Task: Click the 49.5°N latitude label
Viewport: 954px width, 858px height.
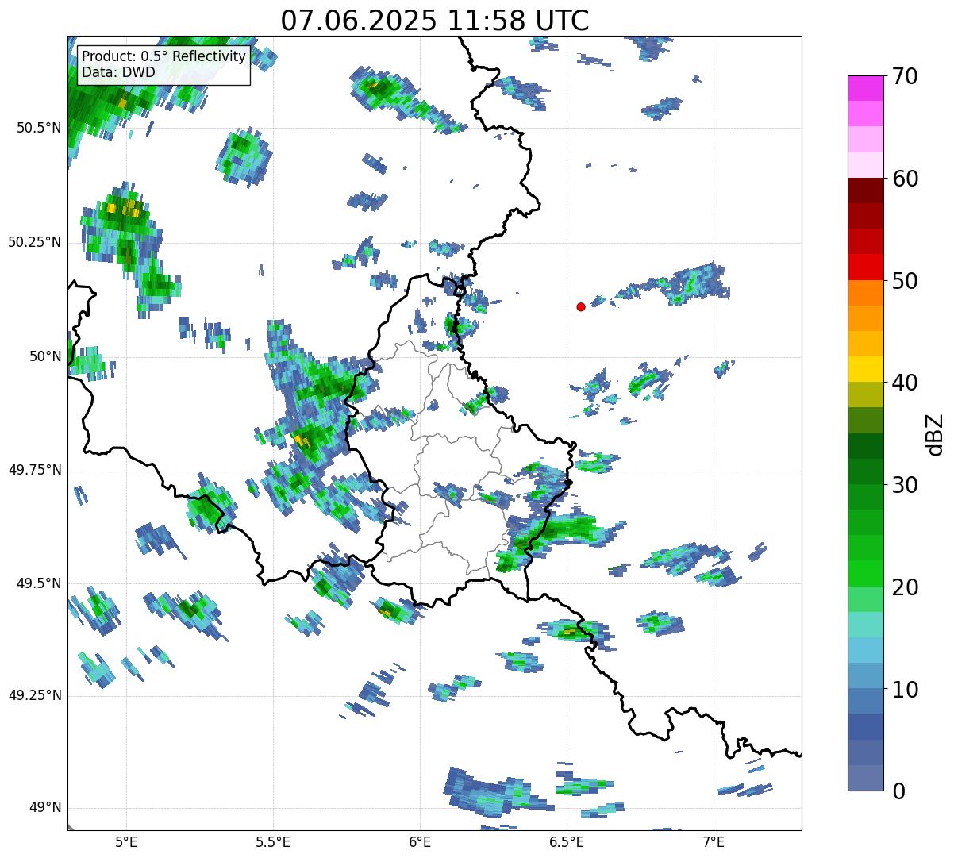Action: pos(38,583)
